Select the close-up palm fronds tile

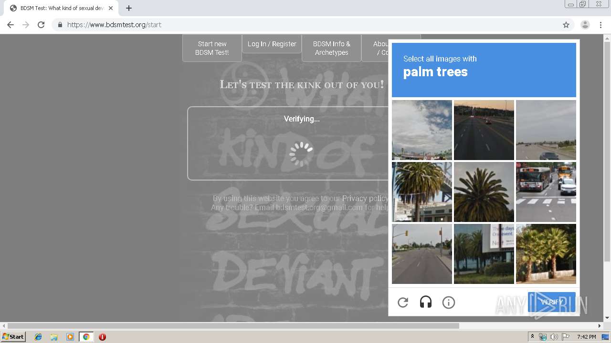tap(484, 192)
